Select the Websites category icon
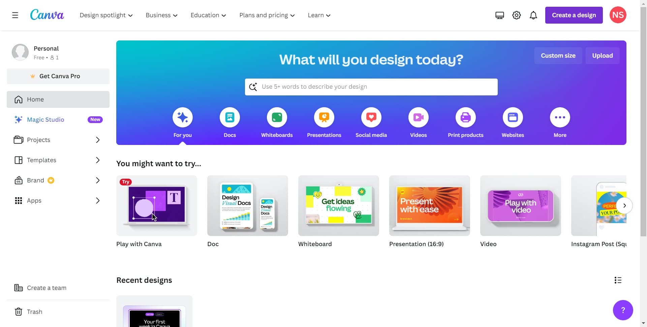 pos(513,117)
